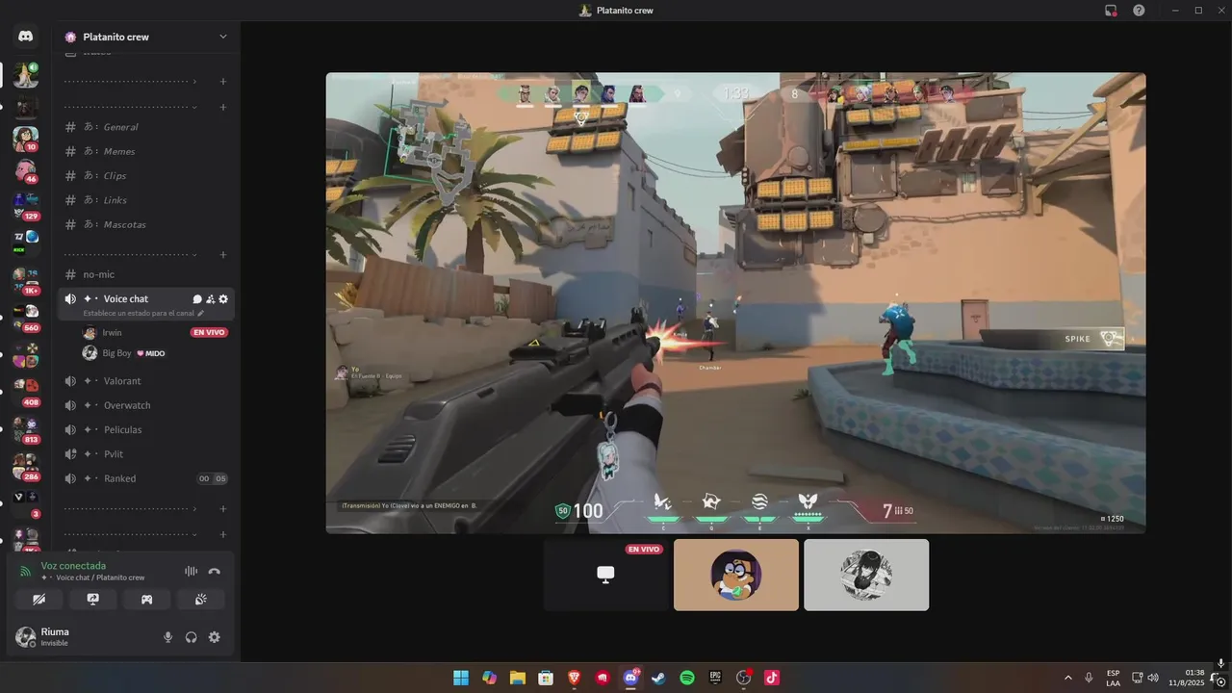Screen dimensions: 1232x693
Task: Open server folder with 129 badge
Action: pyautogui.click(x=26, y=205)
